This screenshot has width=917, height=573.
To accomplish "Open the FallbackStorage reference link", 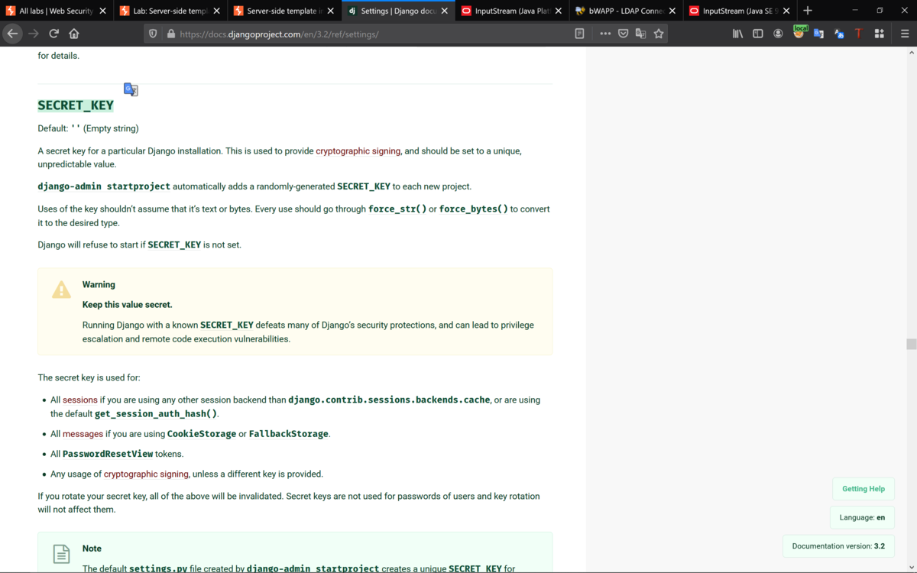I will click(x=289, y=433).
